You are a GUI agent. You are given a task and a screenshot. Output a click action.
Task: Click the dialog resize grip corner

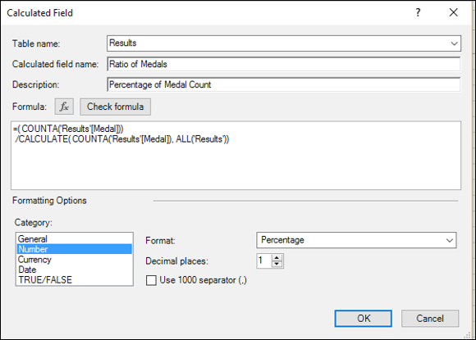[x=467, y=335]
